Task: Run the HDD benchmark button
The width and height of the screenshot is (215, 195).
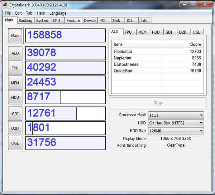Action: [15, 97]
